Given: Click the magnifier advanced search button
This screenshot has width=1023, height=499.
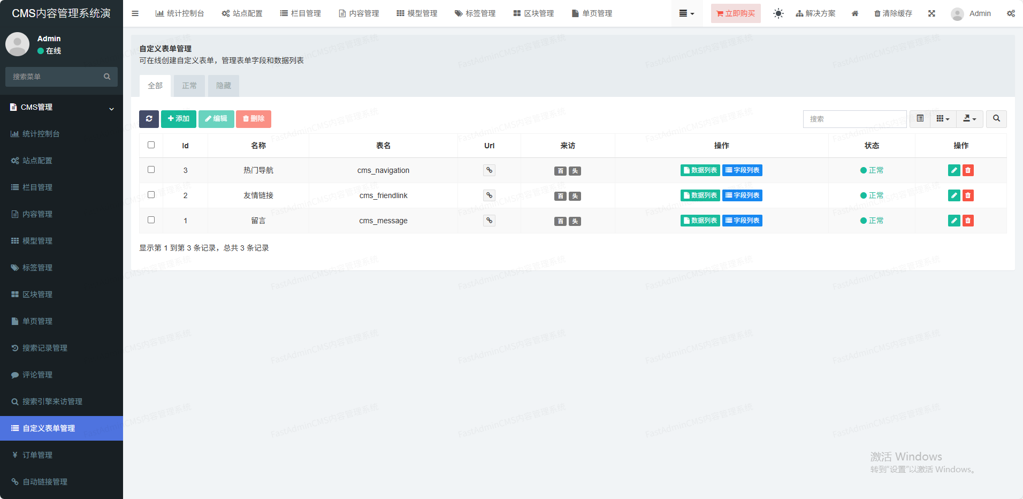Looking at the screenshot, I should (996, 119).
